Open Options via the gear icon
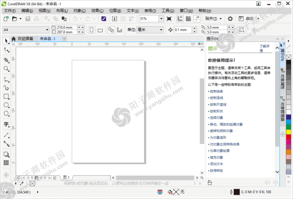The image size is (293, 199). pyautogui.click(x=230, y=19)
